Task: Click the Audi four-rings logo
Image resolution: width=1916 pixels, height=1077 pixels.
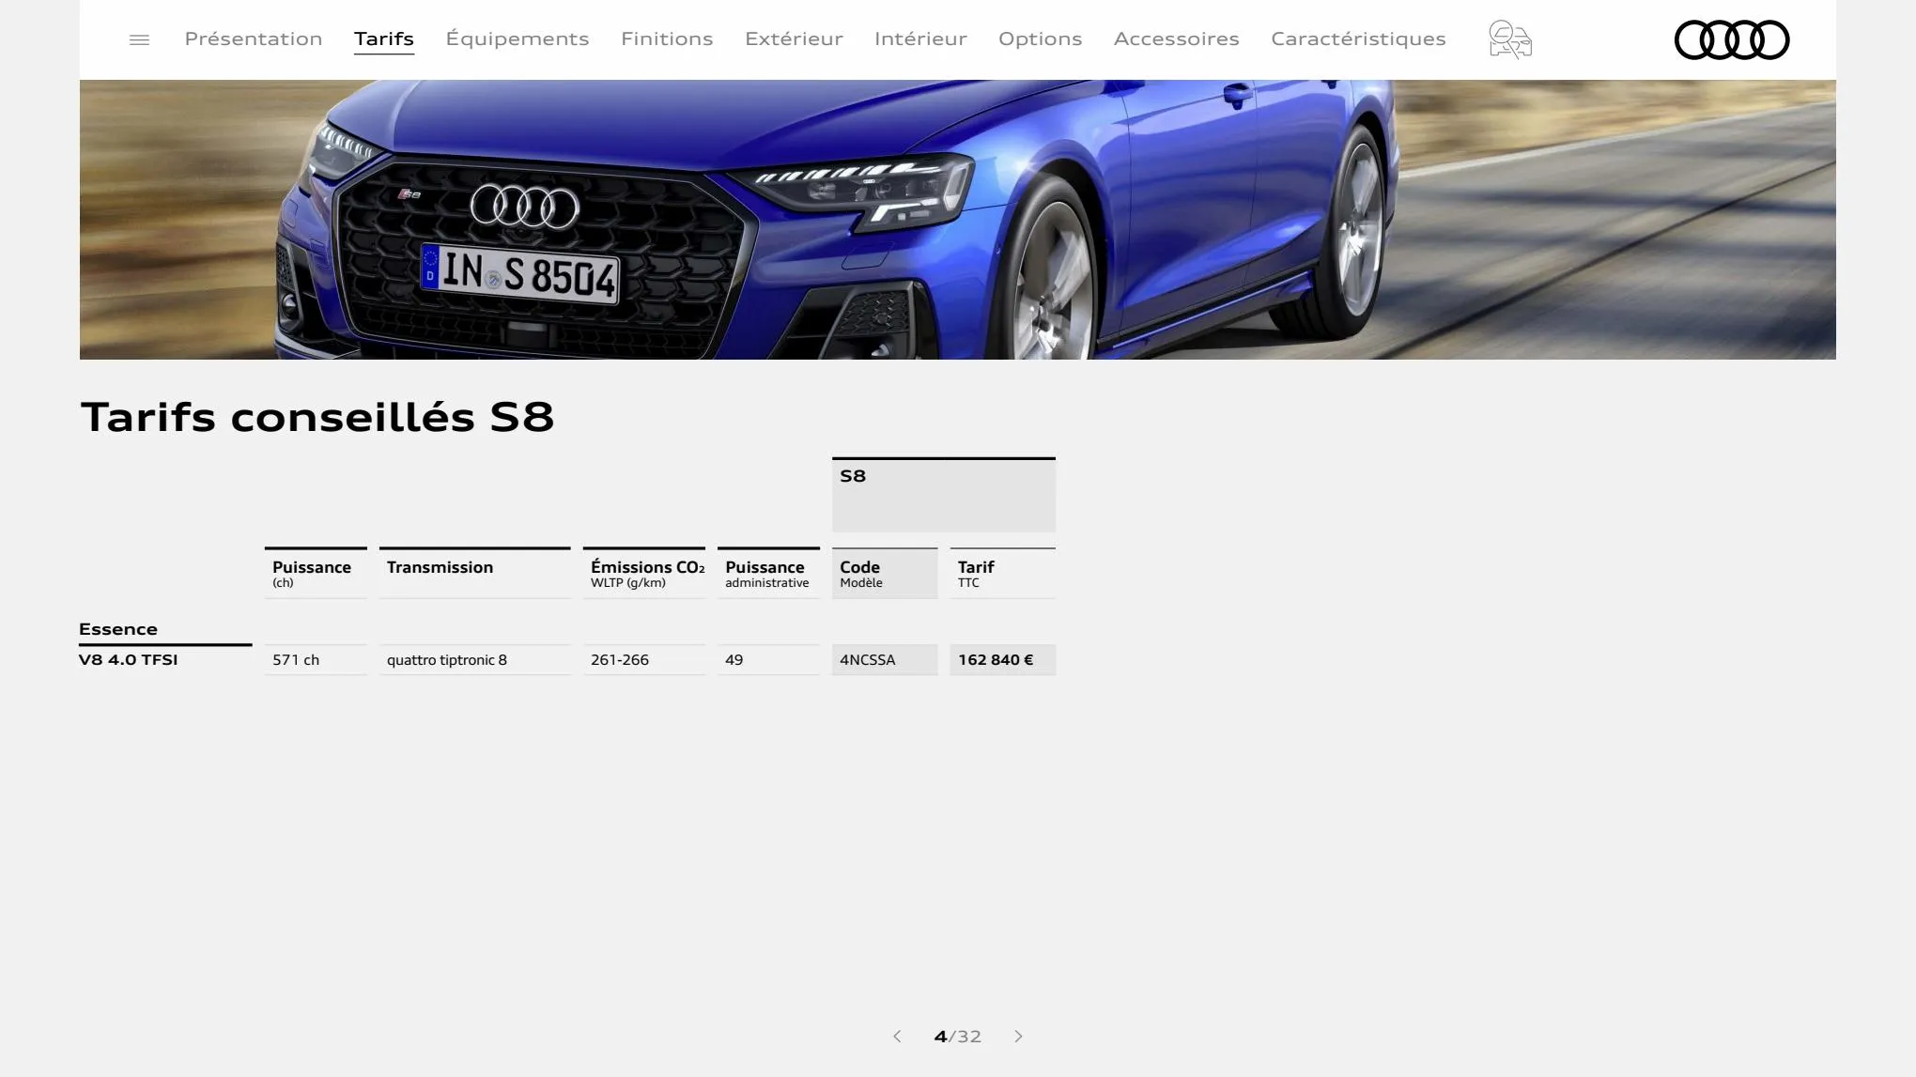Action: pyautogui.click(x=1731, y=39)
